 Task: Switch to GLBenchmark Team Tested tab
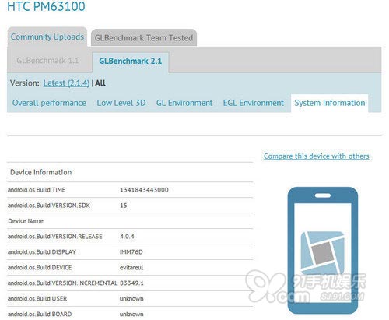pyautogui.click(x=144, y=38)
